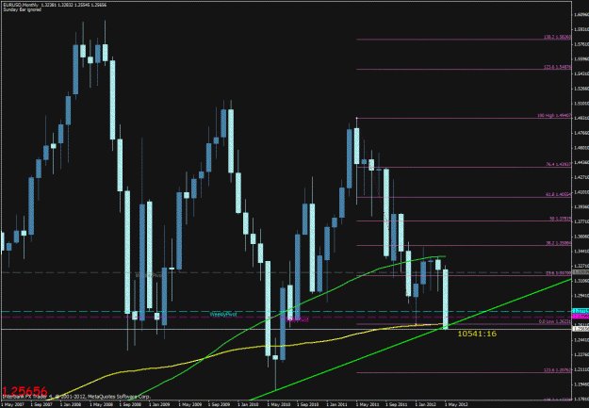The image size is (589, 408).
Task: Select the white current price tag on axis
Action: click(x=581, y=329)
